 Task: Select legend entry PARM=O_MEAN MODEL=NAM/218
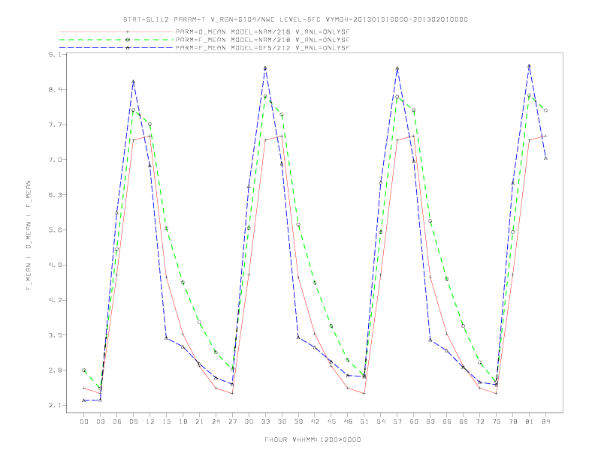tap(262, 31)
